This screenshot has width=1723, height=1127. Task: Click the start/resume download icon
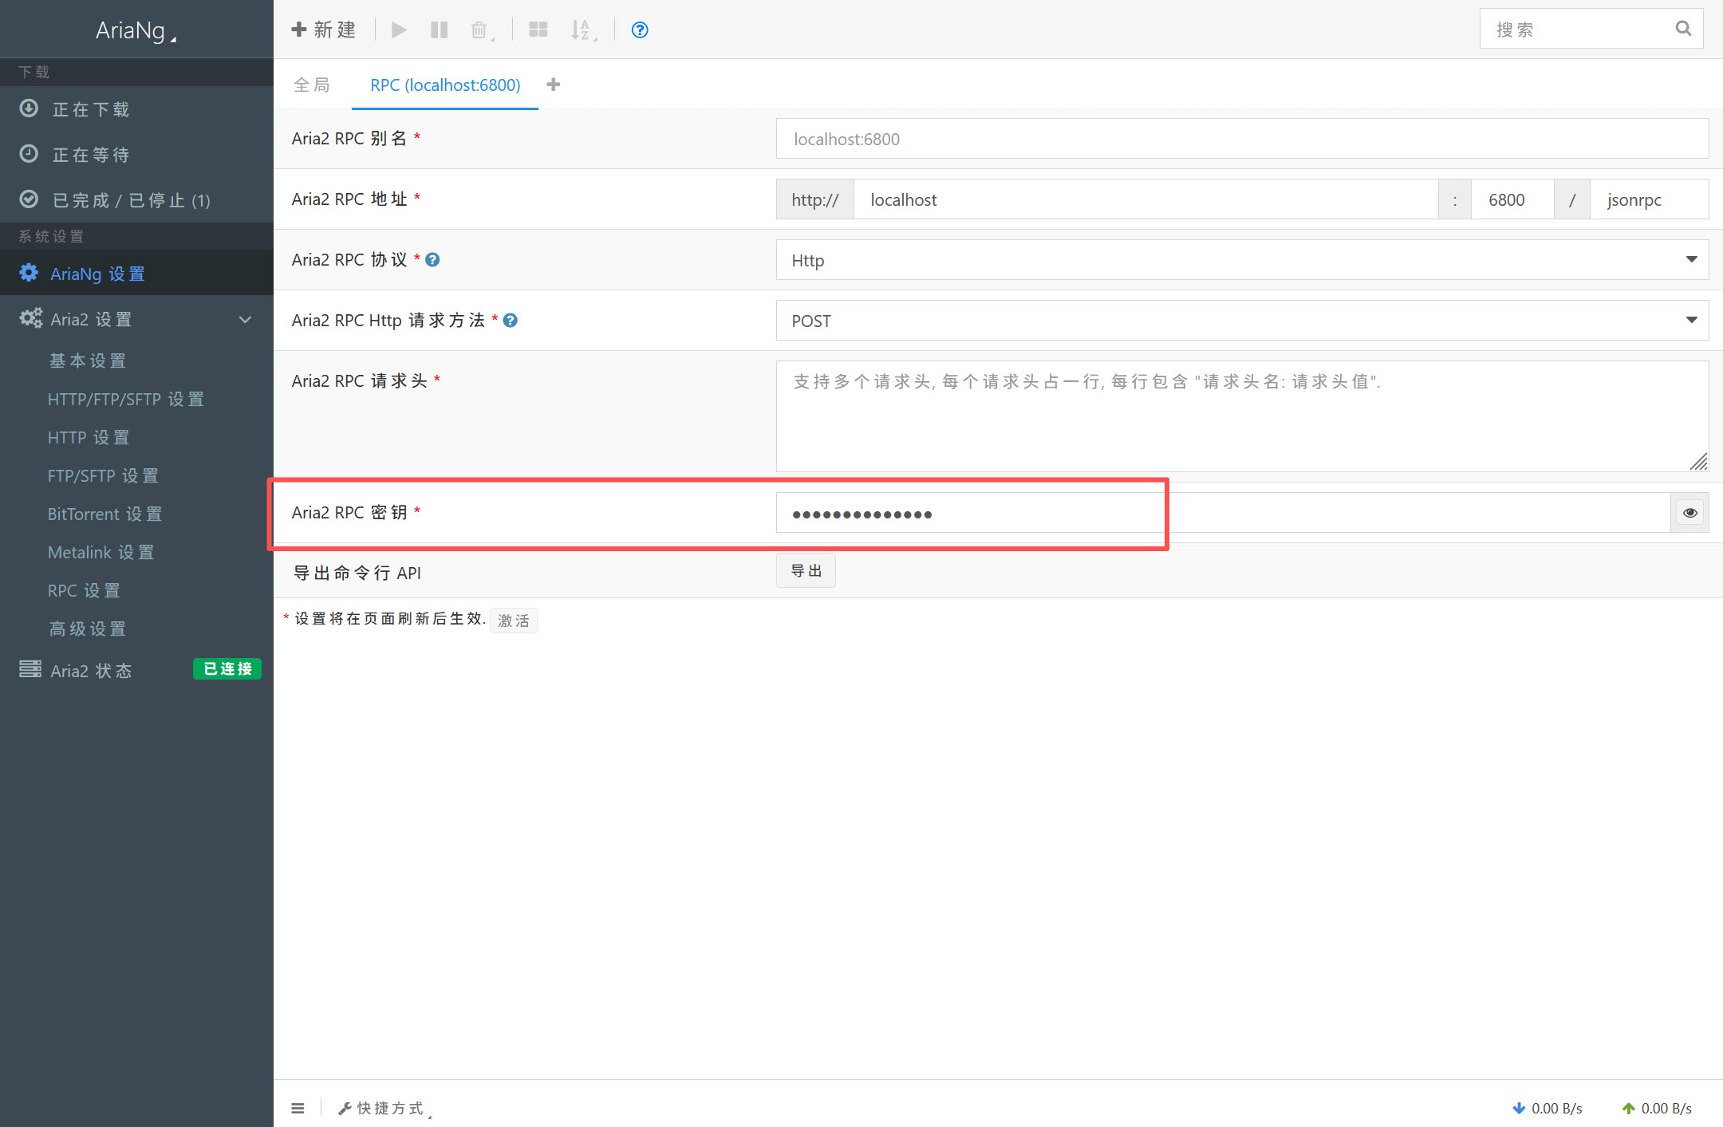399,30
